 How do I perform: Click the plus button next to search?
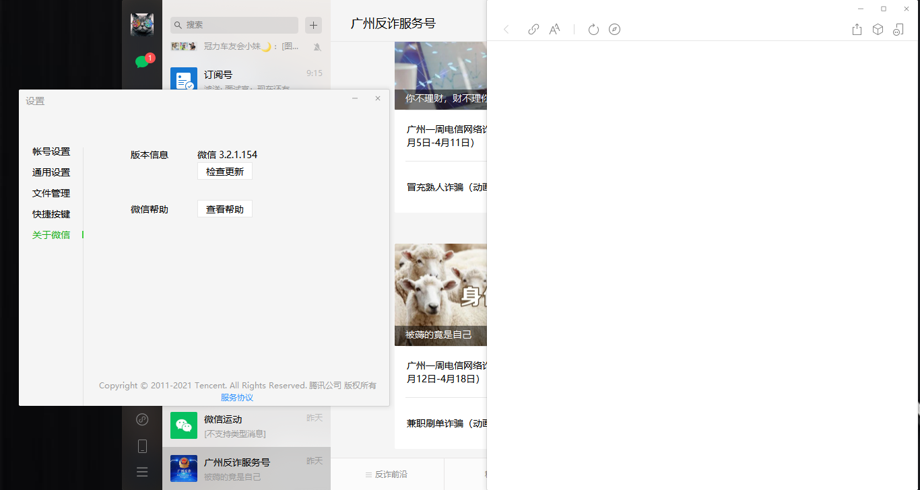coord(313,25)
